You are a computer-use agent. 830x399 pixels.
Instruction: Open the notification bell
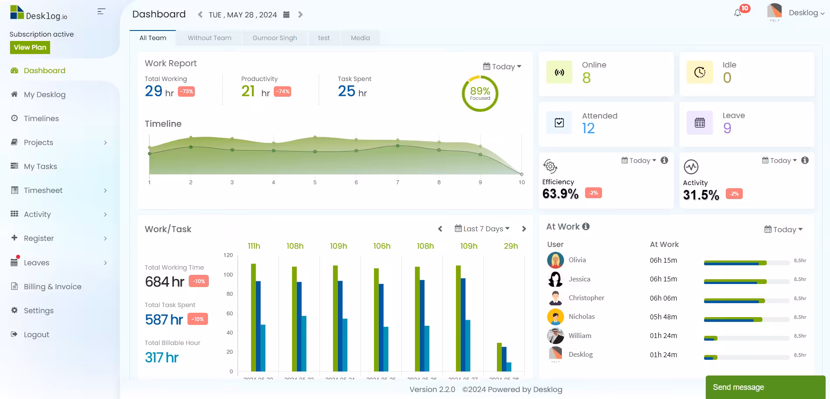click(738, 13)
